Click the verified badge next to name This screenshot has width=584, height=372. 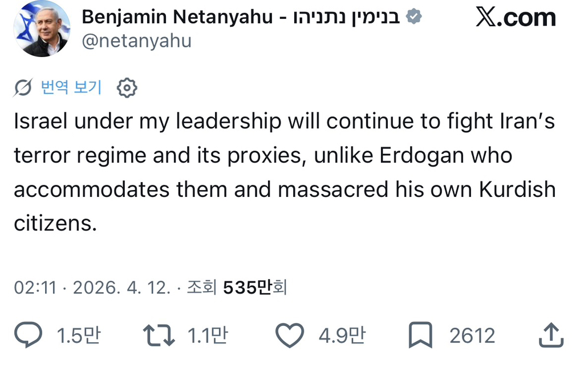coord(414,17)
